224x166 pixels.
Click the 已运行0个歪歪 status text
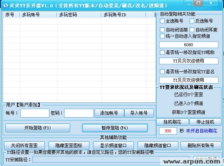click(x=188, y=95)
